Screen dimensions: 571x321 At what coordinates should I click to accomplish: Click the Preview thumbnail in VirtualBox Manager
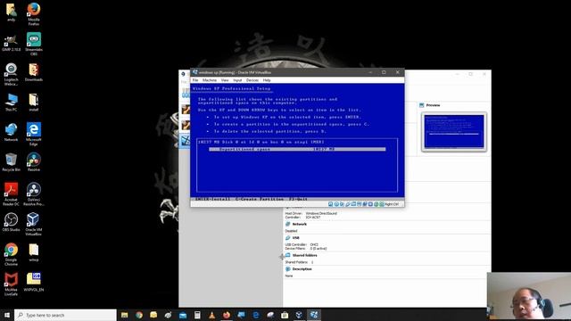[x=454, y=131]
